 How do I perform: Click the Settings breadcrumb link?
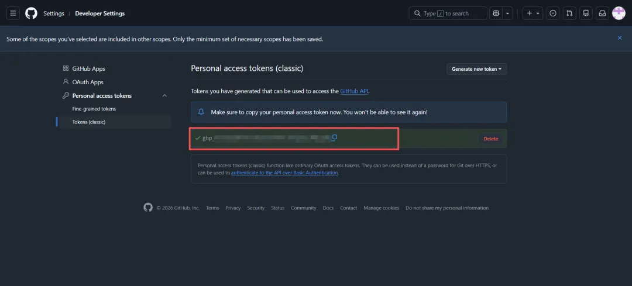click(54, 13)
